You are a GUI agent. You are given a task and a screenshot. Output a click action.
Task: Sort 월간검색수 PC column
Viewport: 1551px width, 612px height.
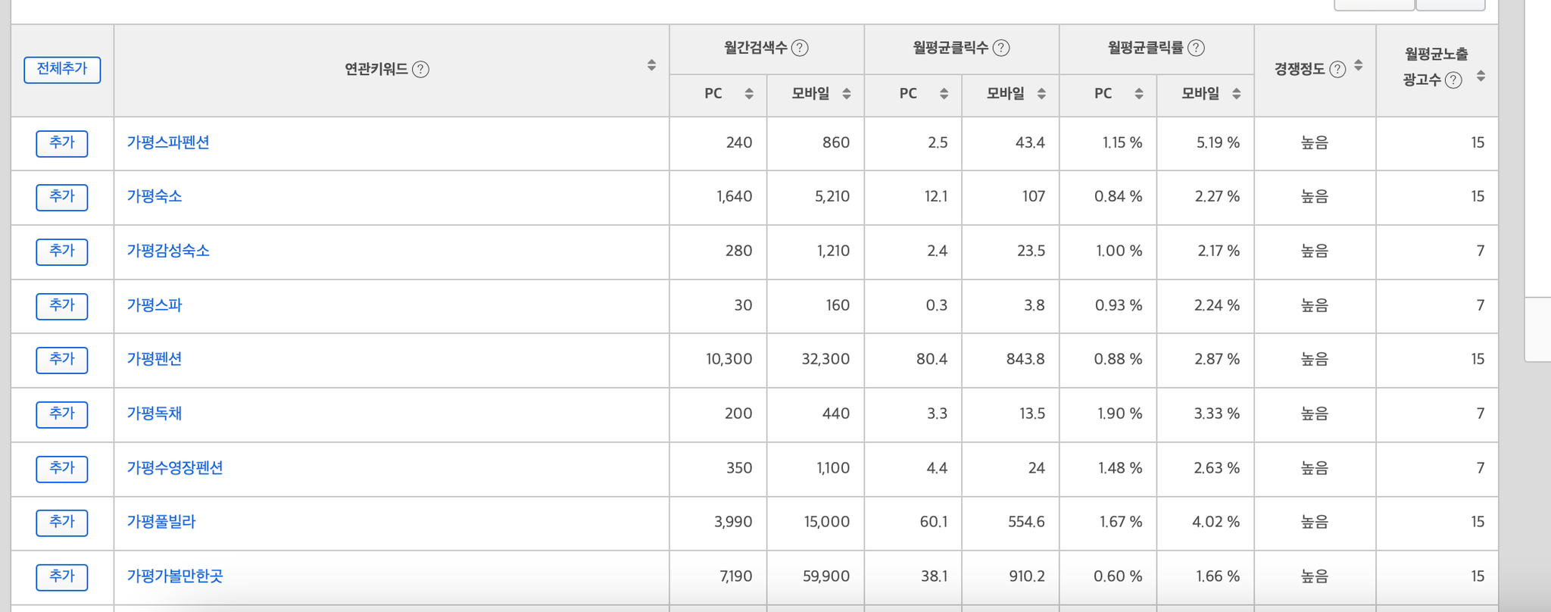[749, 94]
